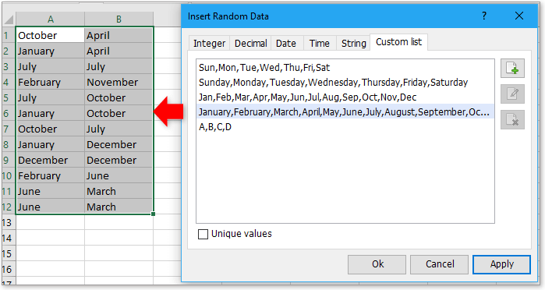
Task: Click the edit custom list icon
Action: pos(512,94)
